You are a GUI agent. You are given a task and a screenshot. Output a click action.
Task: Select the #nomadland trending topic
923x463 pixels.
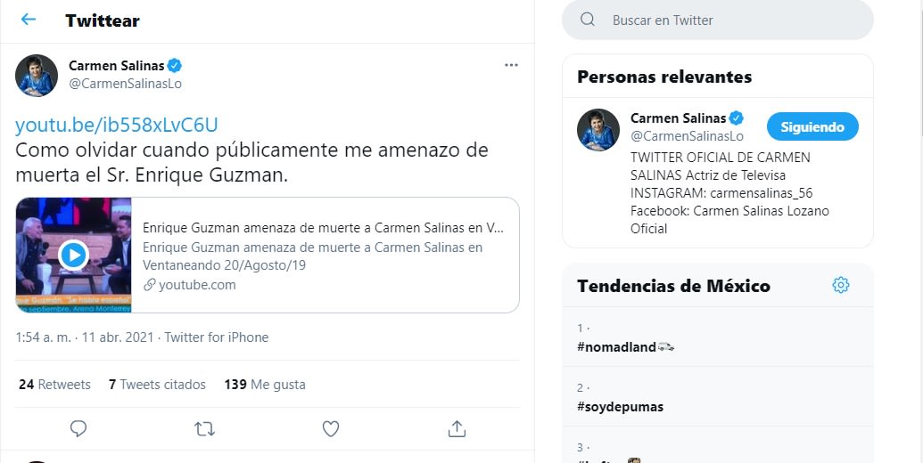pos(617,346)
